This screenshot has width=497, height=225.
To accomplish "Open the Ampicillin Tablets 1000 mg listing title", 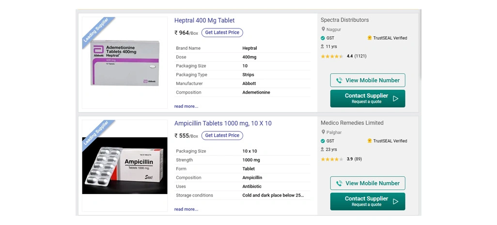I will pyautogui.click(x=223, y=124).
